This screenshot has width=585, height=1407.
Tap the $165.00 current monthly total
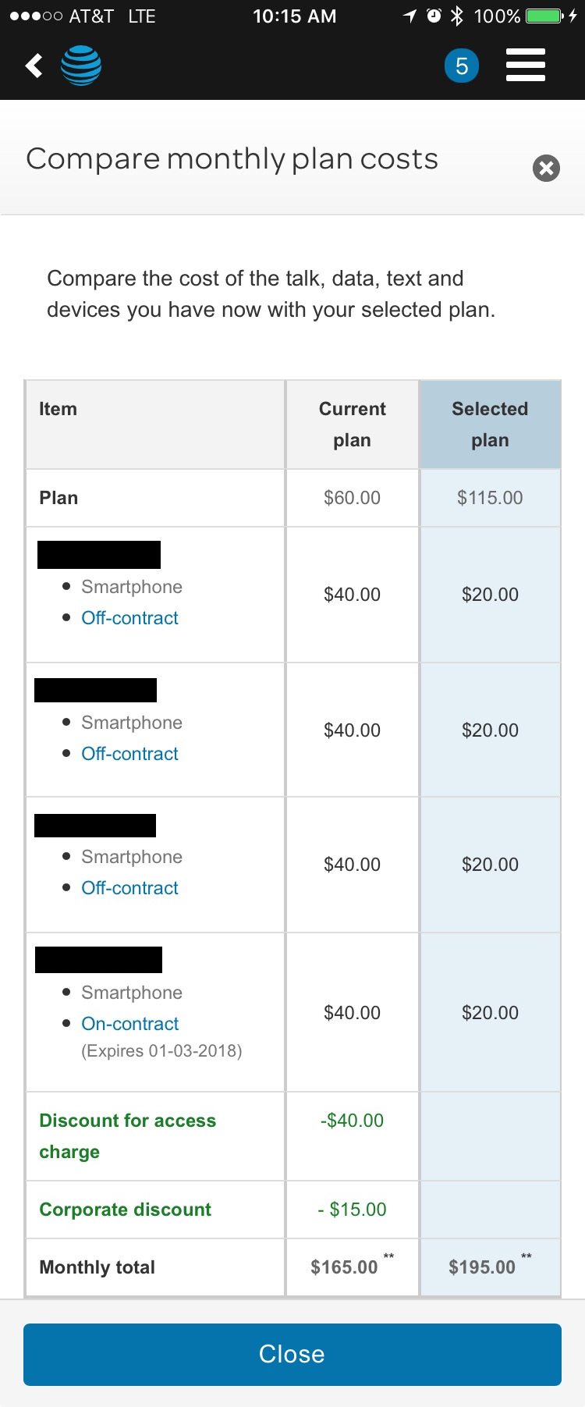point(344,1267)
